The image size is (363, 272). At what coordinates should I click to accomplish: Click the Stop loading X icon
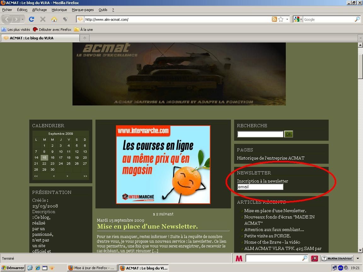coord(43,19)
